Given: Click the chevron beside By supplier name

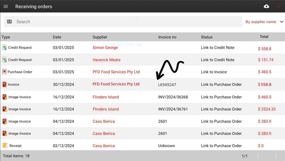Looking at the screenshot, I should click(282, 22).
